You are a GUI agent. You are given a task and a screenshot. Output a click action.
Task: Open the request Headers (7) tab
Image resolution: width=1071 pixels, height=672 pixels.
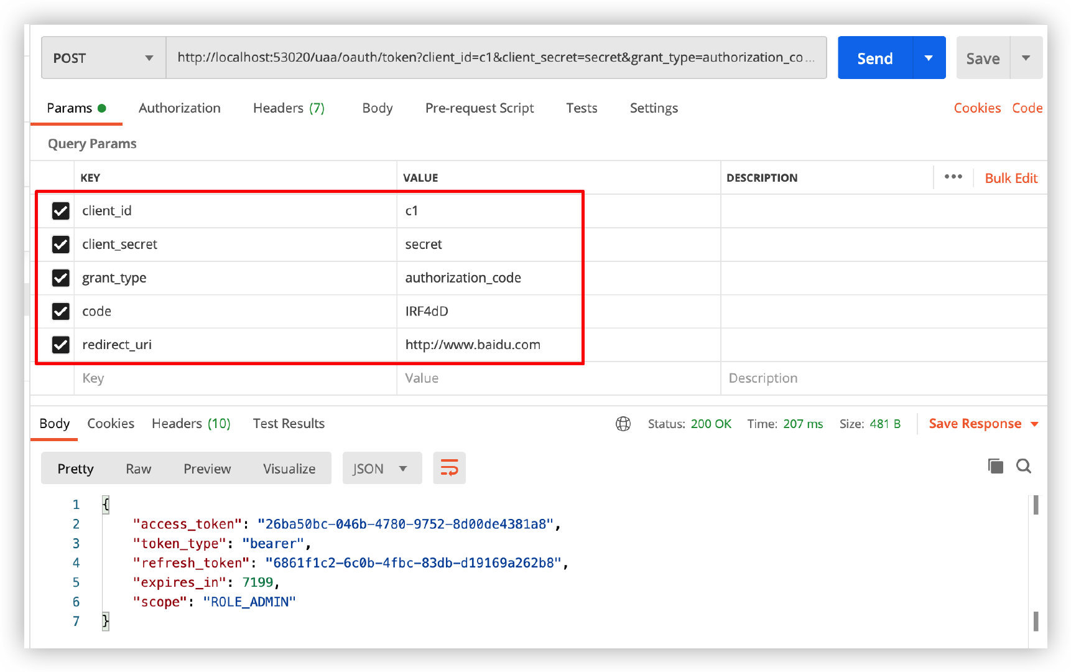tap(289, 108)
